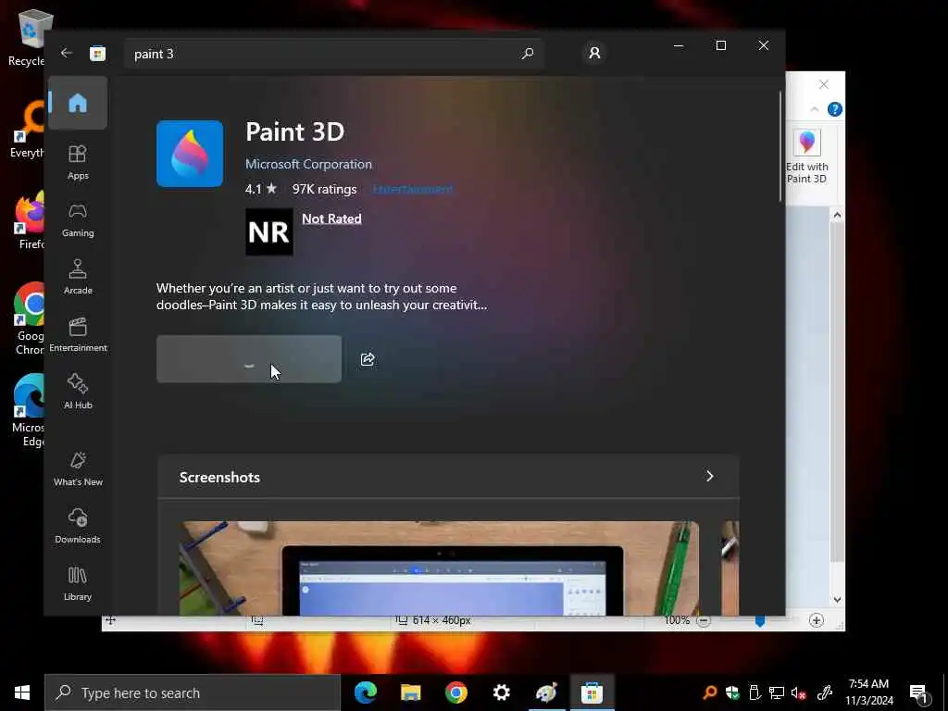Click zoom in plus in Paint status bar
Image resolution: width=948 pixels, height=711 pixels.
click(817, 620)
